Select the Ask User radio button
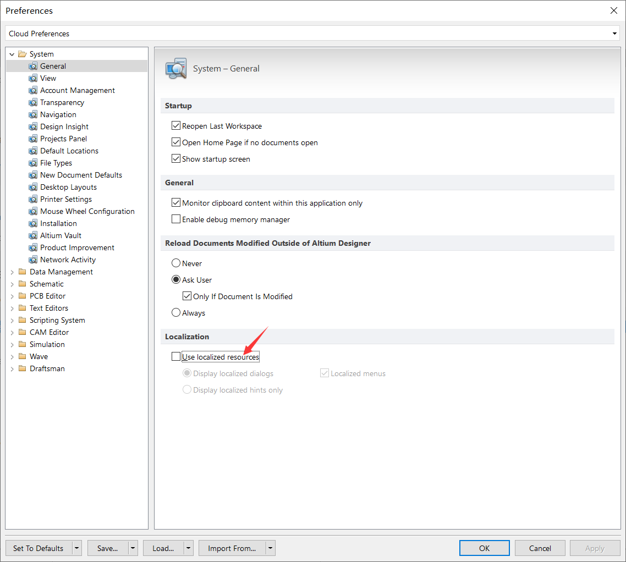626x562 pixels. [x=175, y=279]
